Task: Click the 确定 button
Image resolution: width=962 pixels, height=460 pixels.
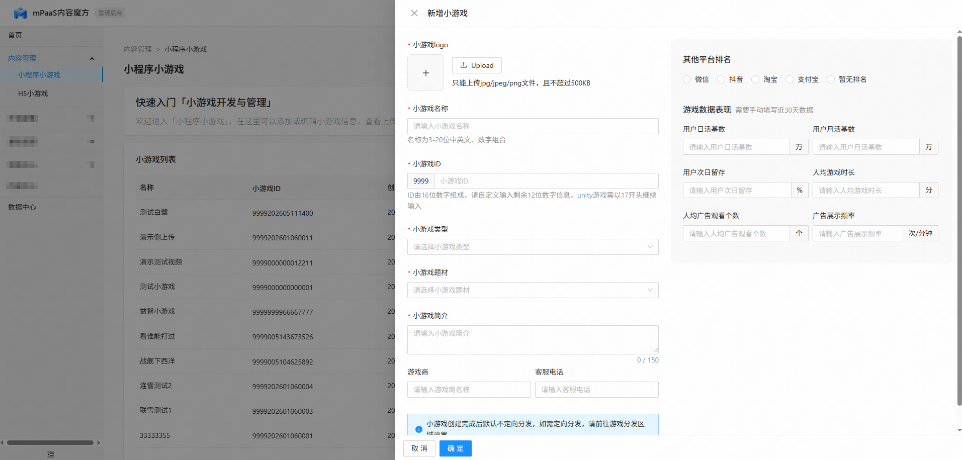Action: [456, 448]
